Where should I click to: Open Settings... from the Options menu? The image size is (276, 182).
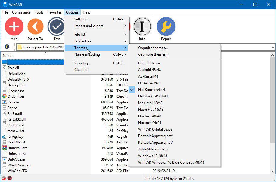tap(82, 19)
